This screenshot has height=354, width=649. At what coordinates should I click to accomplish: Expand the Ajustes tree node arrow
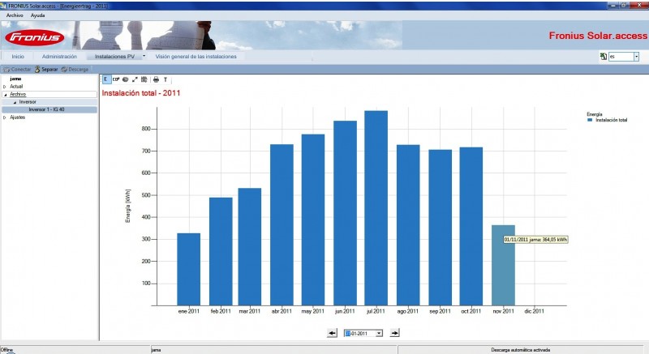pos(5,117)
